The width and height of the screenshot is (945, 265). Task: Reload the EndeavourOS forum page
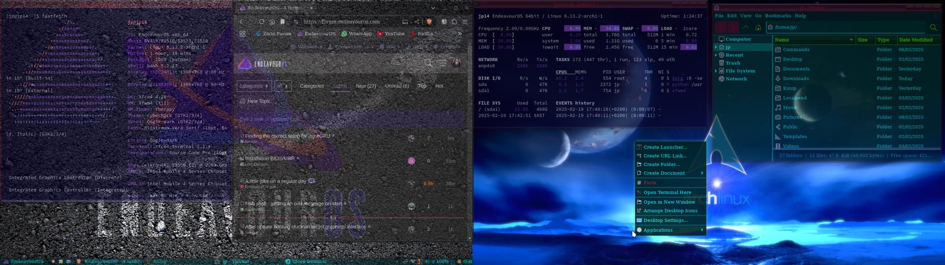click(261, 22)
